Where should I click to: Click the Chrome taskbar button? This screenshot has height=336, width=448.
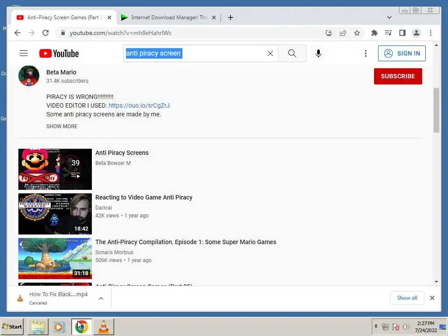pos(82,327)
